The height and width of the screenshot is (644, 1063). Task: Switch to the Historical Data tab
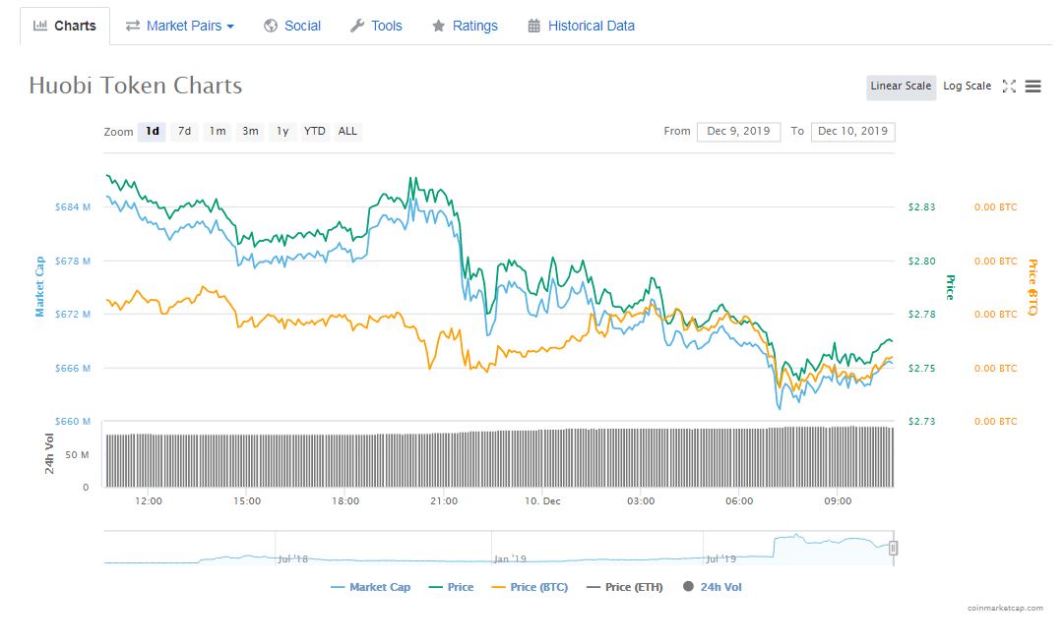pos(591,26)
